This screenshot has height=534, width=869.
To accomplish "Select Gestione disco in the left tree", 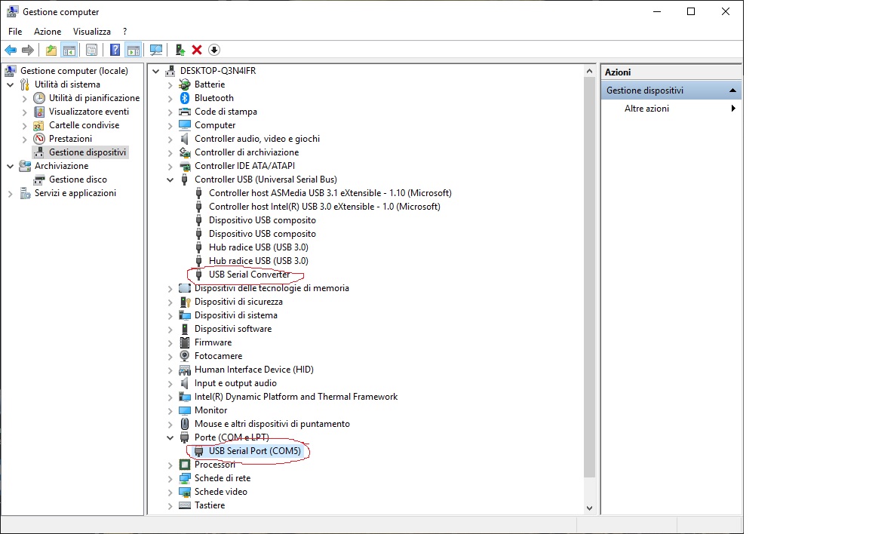I will (x=78, y=180).
